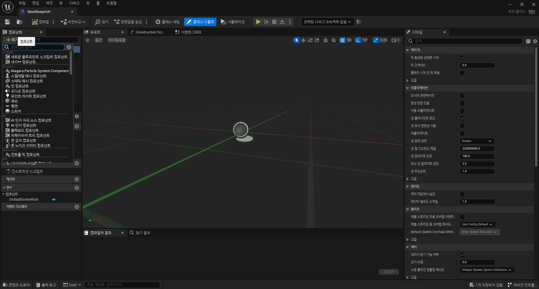Image resolution: width=539 pixels, height=289 pixels.
Task: Toggle rotation snap angle icon
Action: 358,40
